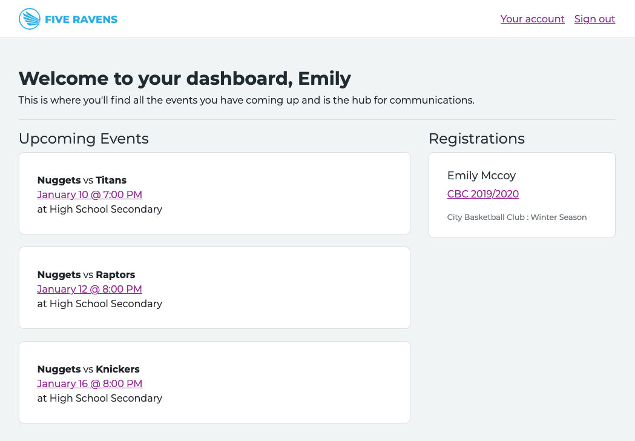The image size is (635, 441).
Task: Open the CBC 2019/2020 registration link
Action: point(482,194)
